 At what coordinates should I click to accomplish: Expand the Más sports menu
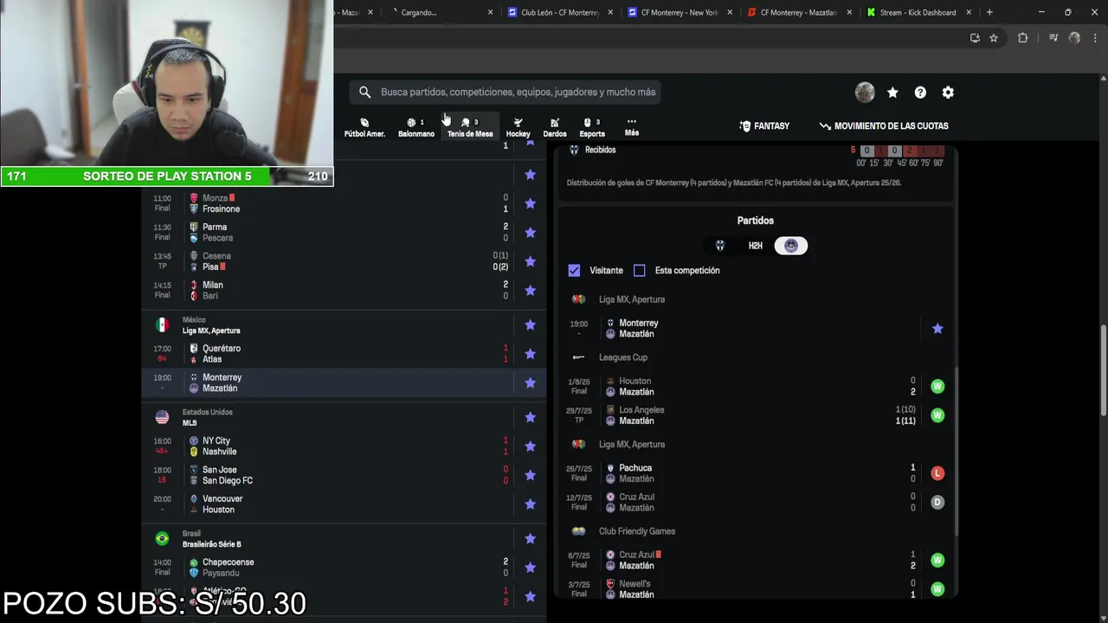pos(632,127)
